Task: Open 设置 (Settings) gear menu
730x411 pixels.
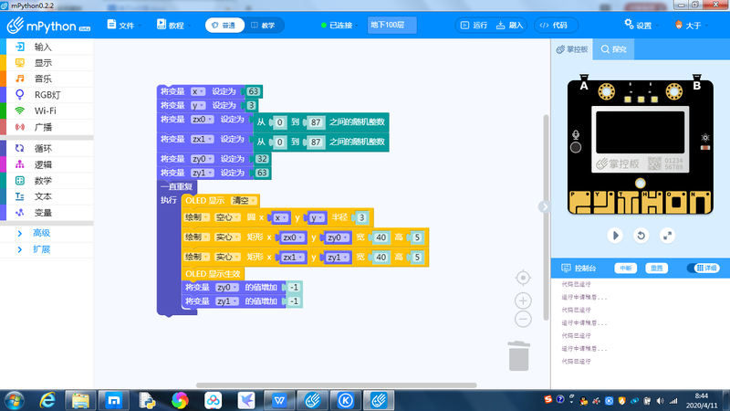Action: tap(639, 26)
